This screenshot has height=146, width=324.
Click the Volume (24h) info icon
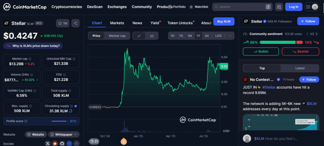(x=31, y=75)
